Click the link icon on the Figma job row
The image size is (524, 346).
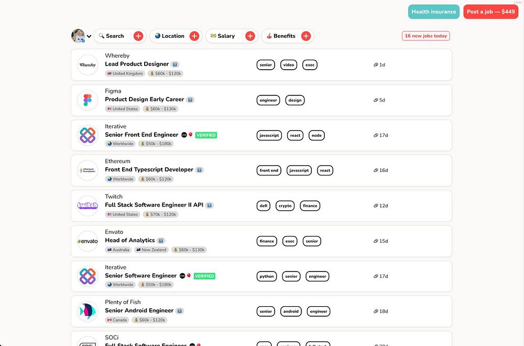pos(376,100)
